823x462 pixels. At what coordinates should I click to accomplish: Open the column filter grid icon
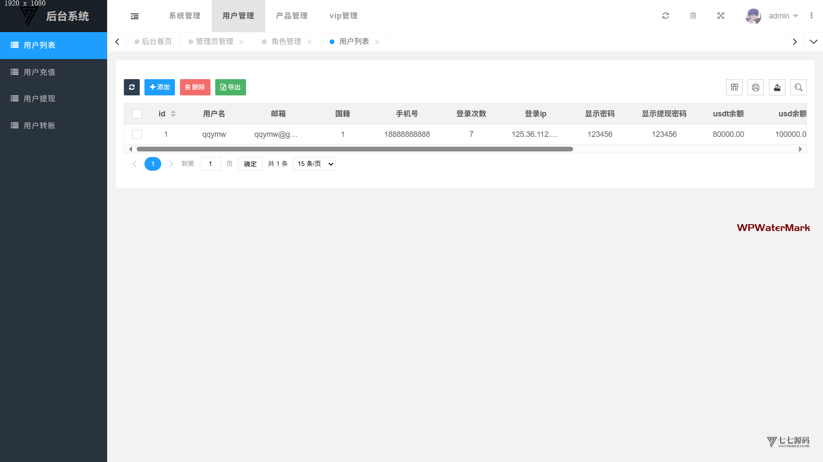[734, 87]
